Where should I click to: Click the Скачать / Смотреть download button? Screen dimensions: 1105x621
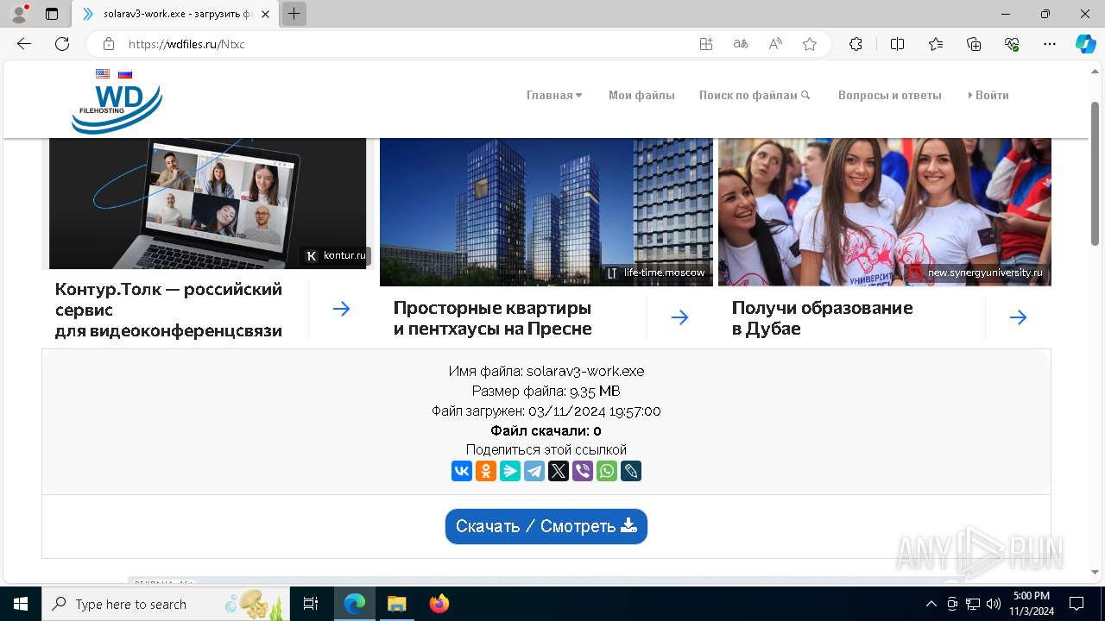tap(546, 526)
